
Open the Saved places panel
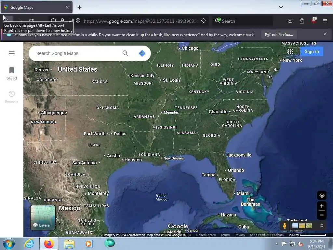coord(12,74)
